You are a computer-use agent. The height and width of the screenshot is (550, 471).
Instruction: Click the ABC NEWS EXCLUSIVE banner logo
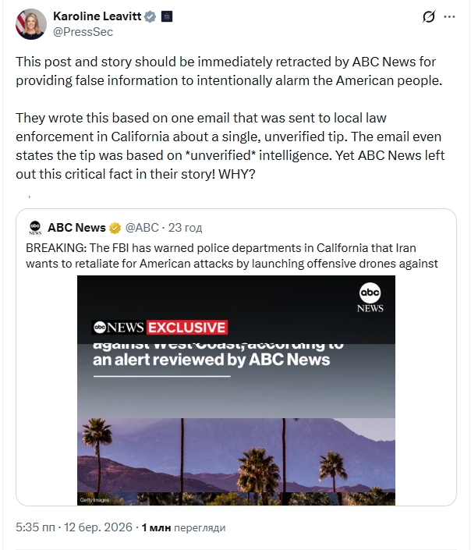[x=160, y=328]
